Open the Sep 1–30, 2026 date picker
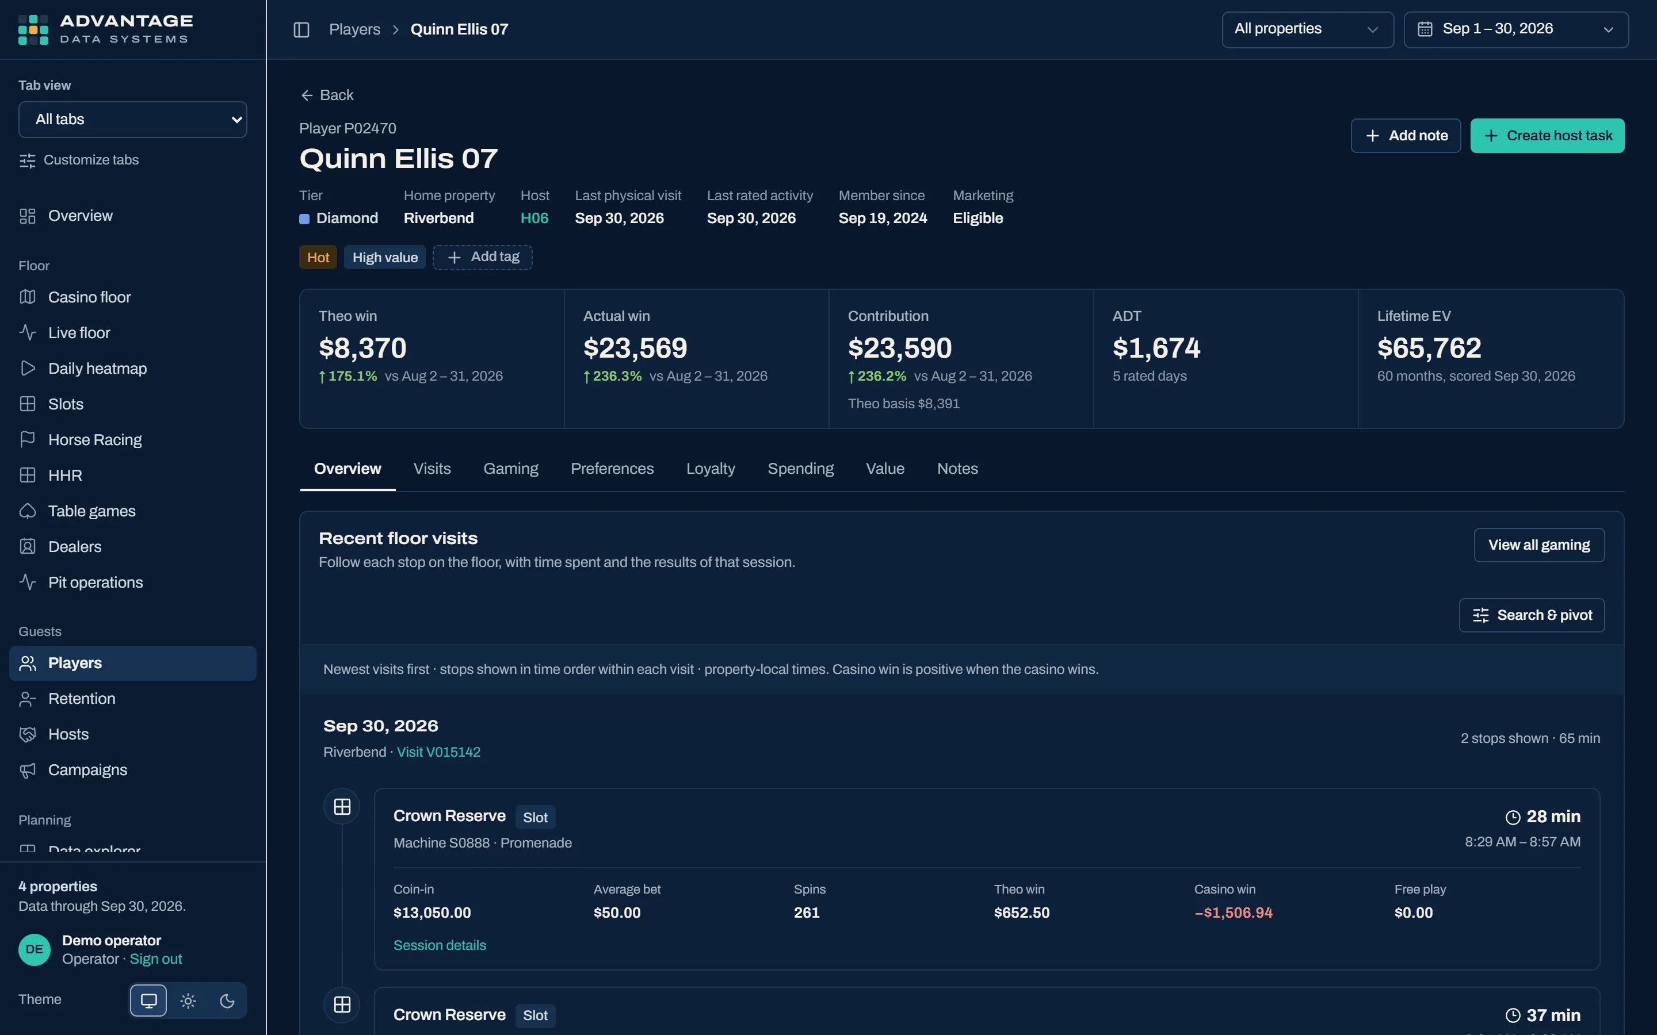 pos(1516,29)
